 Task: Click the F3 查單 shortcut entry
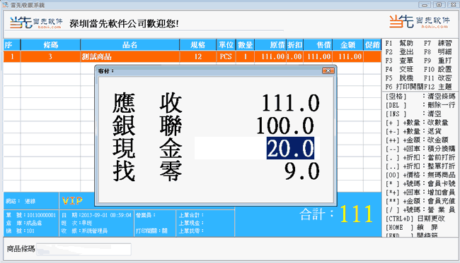(399, 61)
